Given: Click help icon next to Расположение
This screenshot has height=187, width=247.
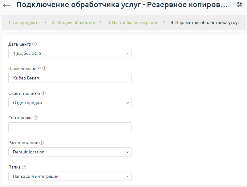Looking at the screenshot, I should [x=42, y=143].
